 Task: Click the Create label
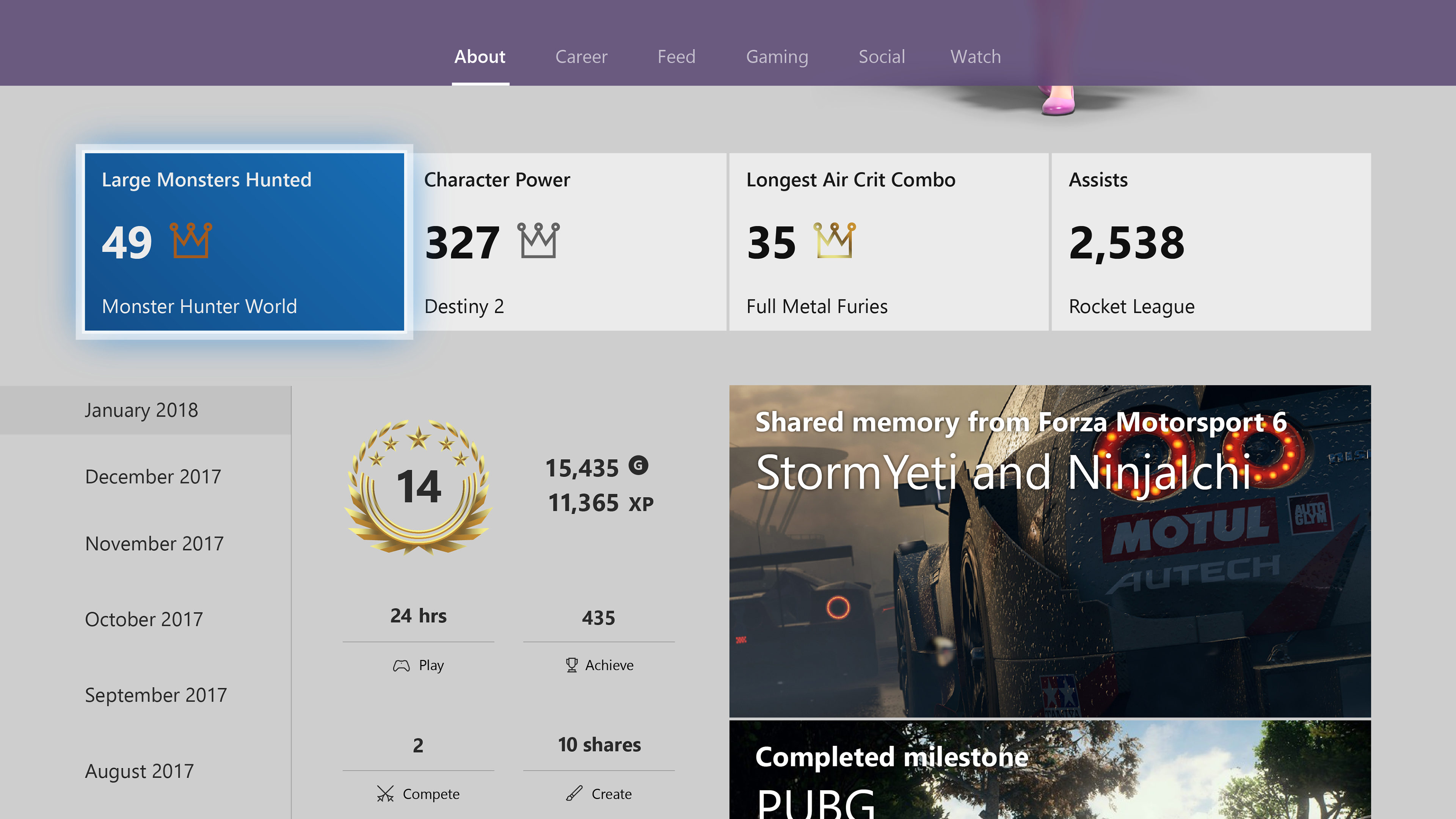612,794
